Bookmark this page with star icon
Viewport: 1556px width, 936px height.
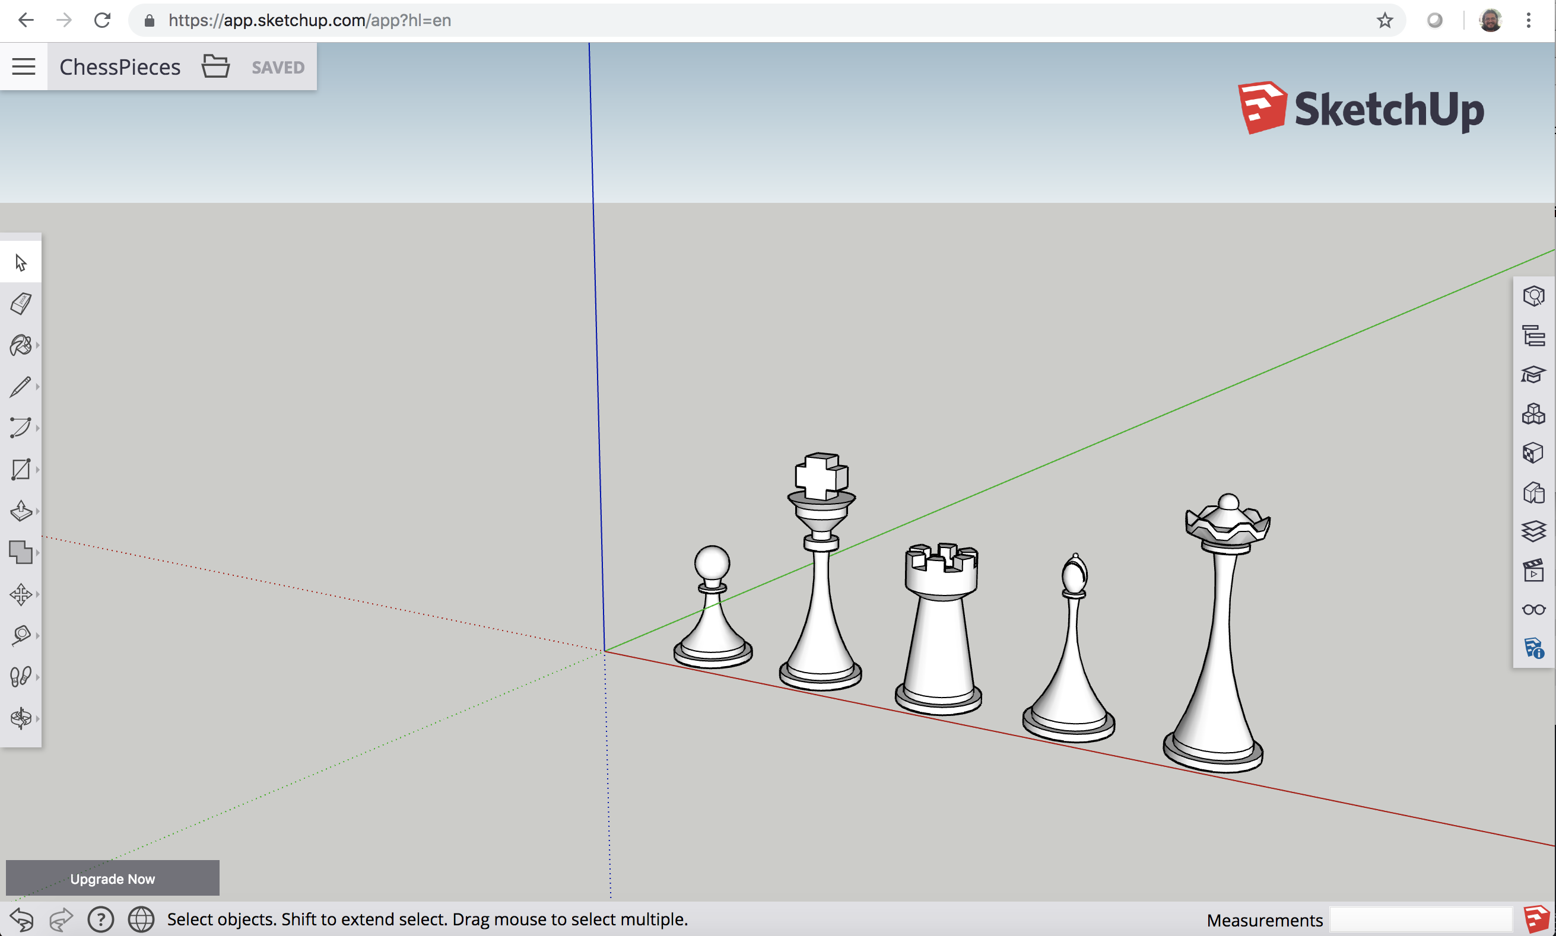tap(1384, 21)
